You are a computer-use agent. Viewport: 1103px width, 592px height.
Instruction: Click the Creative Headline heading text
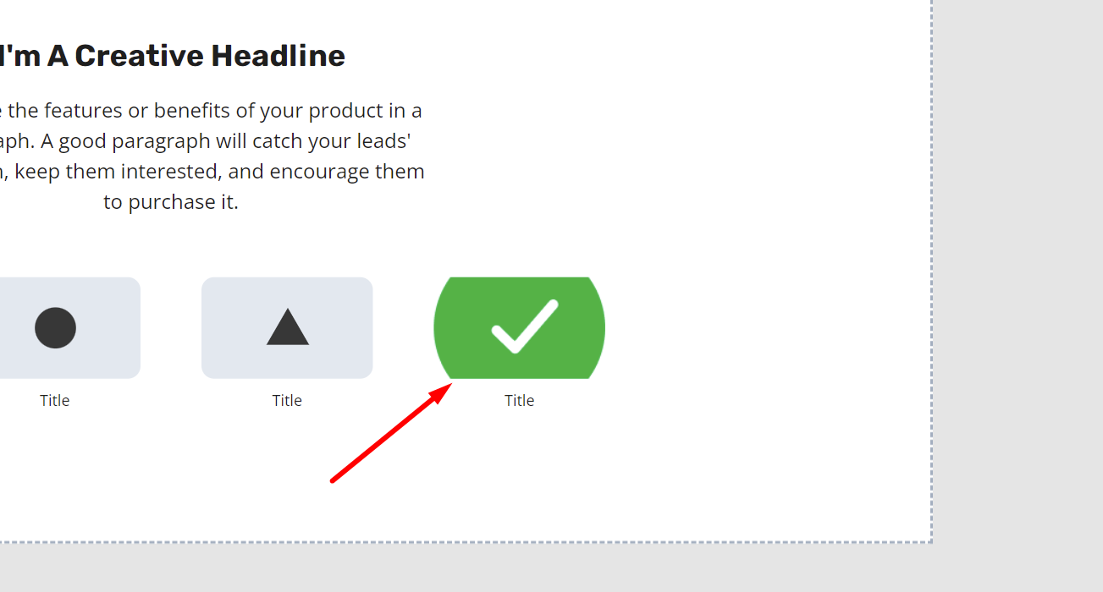point(173,56)
